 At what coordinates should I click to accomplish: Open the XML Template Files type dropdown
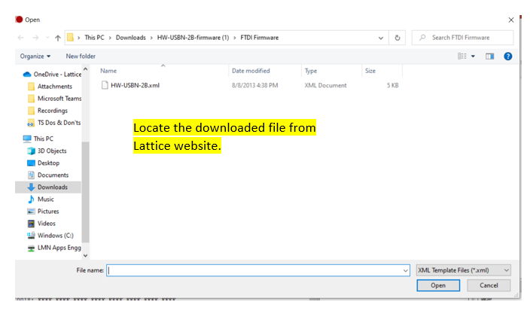[x=464, y=270]
